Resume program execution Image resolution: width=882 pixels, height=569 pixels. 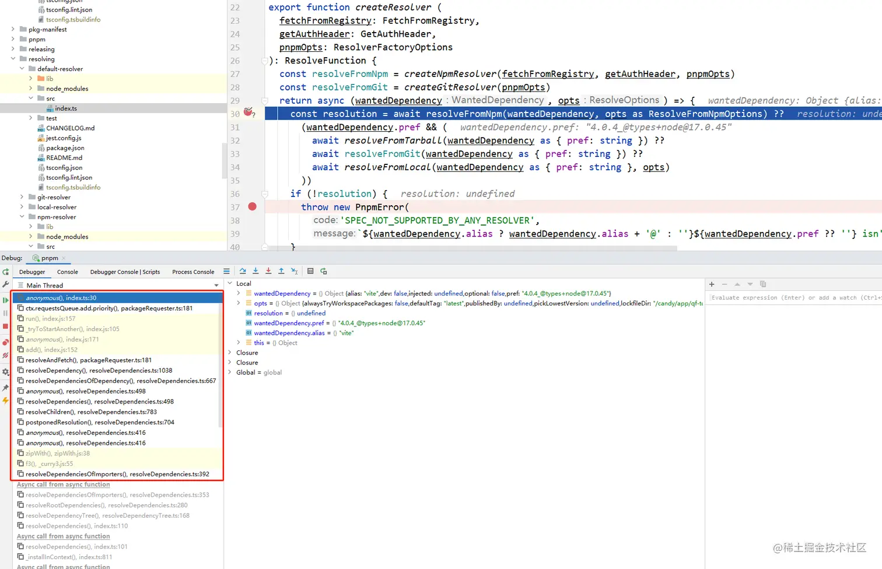click(x=6, y=300)
